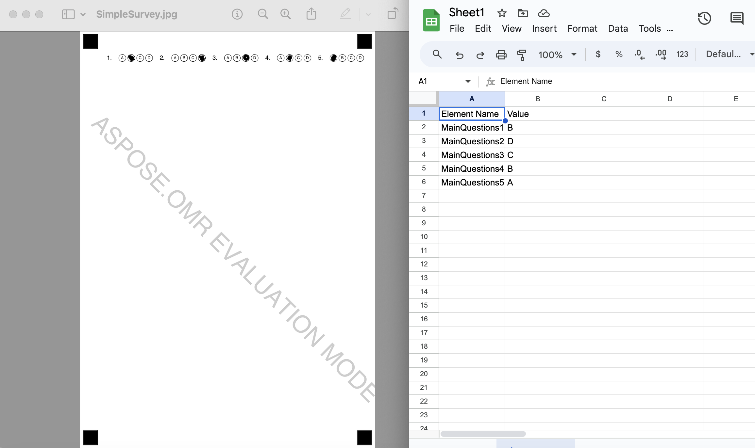
Task: Open the Data menu in Sheets
Action: (x=618, y=28)
